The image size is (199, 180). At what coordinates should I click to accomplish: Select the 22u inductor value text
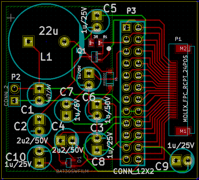point(48,31)
